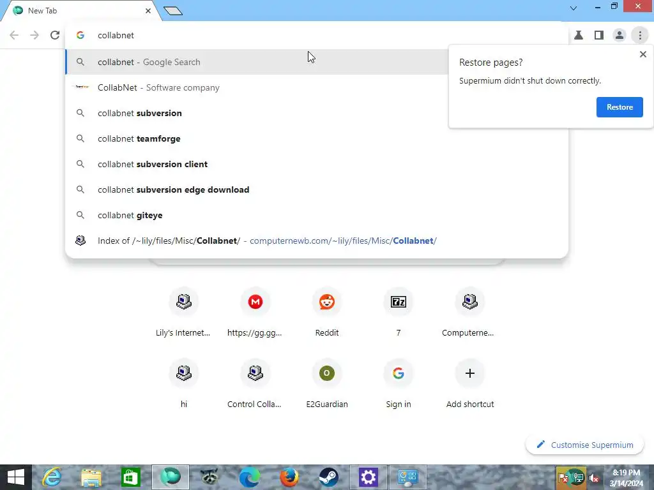The height and width of the screenshot is (490, 654).
Task: Click the network tray icon
Action: coord(578,477)
